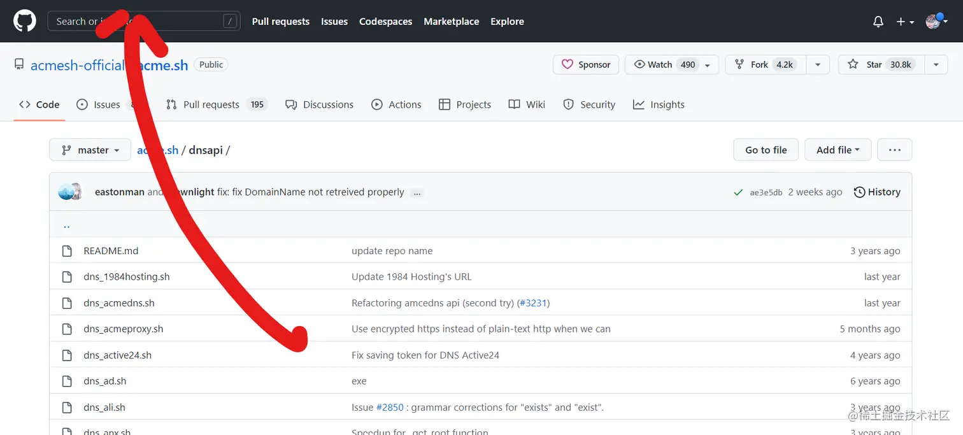Click the Sponsor heart icon
The width and height of the screenshot is (963, 435).
click(567, 64)
